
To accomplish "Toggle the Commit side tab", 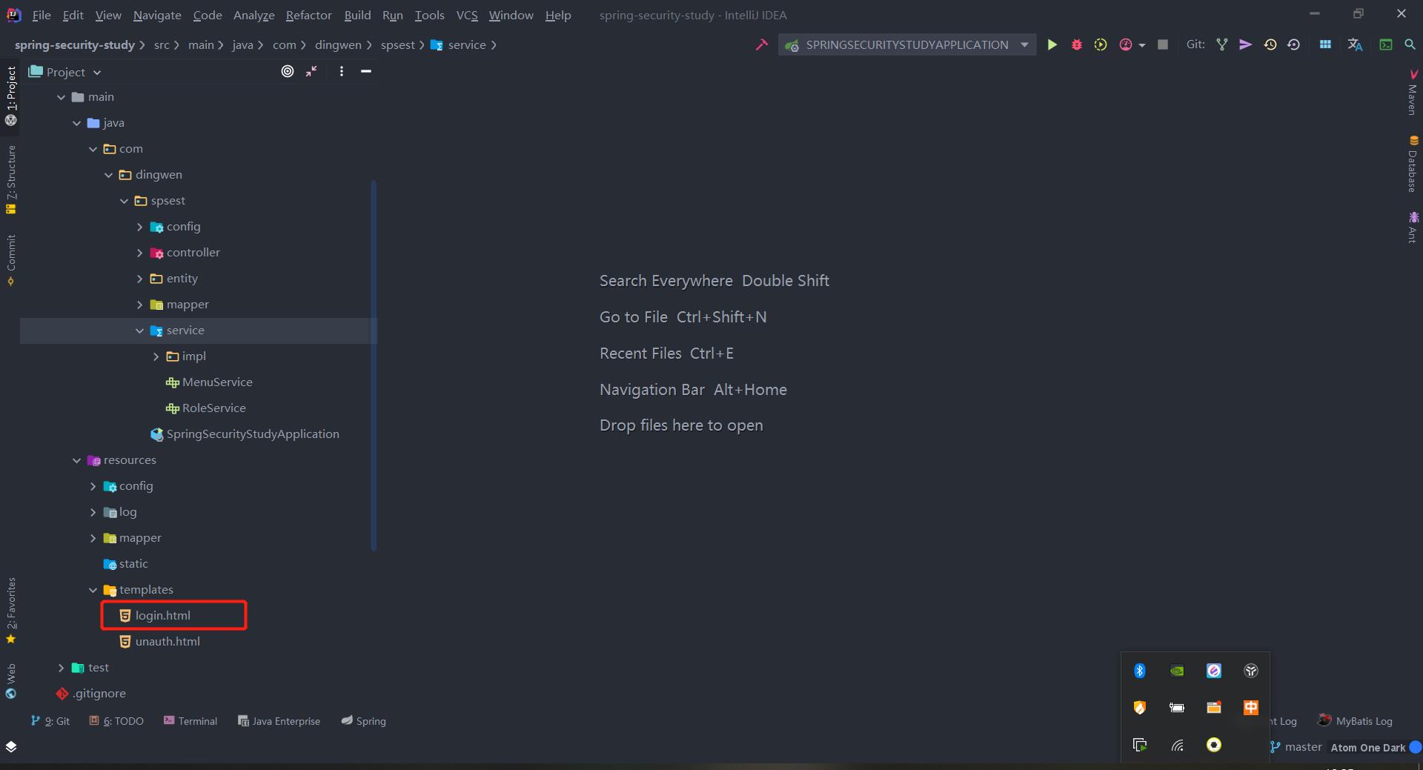I will (x=11, y=260).
